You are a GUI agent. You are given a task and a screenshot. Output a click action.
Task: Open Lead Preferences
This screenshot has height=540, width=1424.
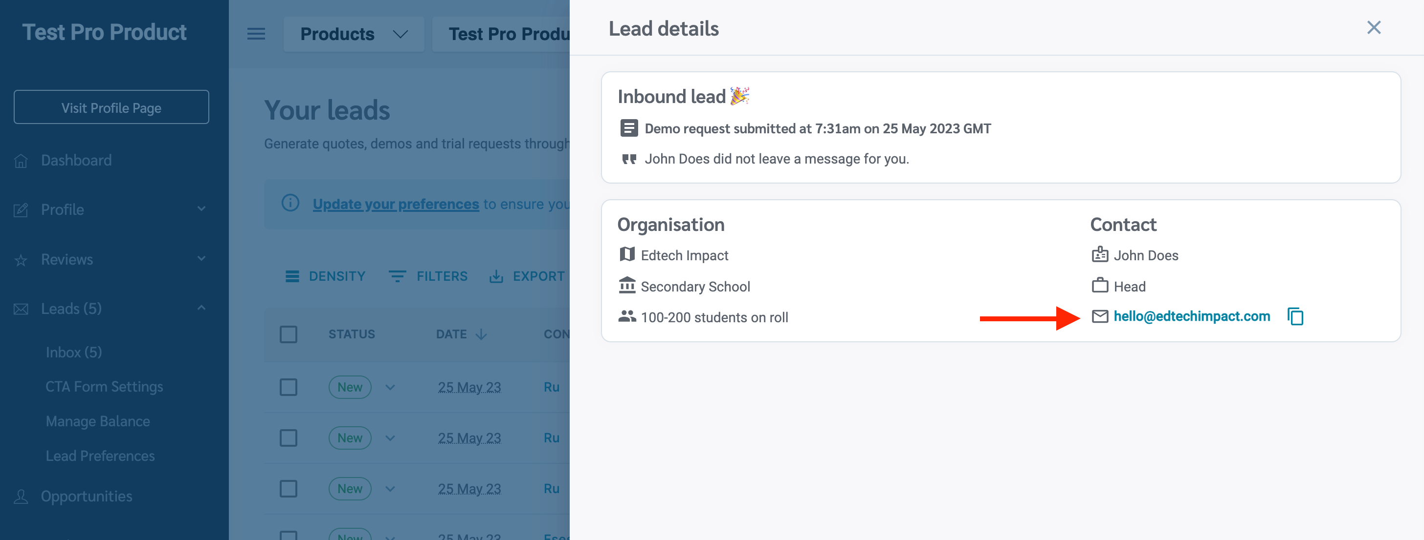[x=100, y=456]
